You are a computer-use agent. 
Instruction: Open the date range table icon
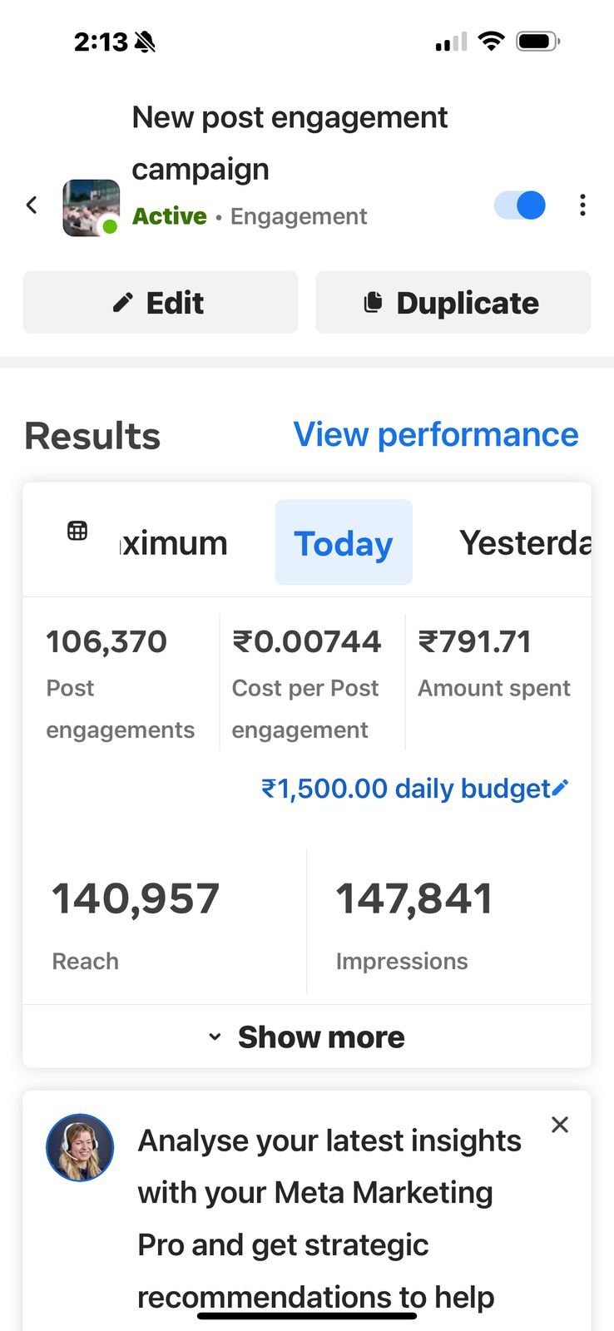pyautogui.click(x=77, y=531)
